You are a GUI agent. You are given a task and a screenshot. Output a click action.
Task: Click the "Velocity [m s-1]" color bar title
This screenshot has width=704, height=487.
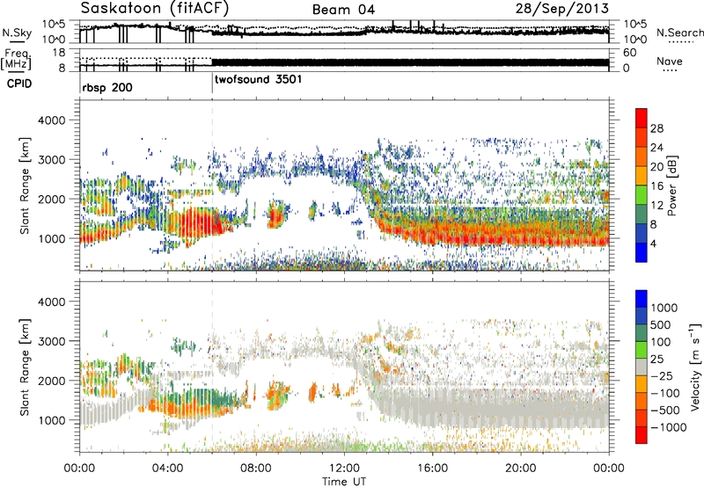695,367
